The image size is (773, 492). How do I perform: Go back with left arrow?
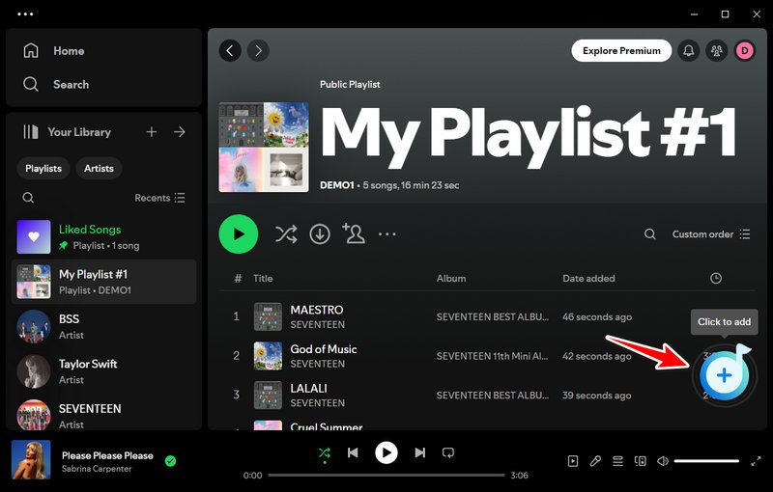[x=230, y=50]
